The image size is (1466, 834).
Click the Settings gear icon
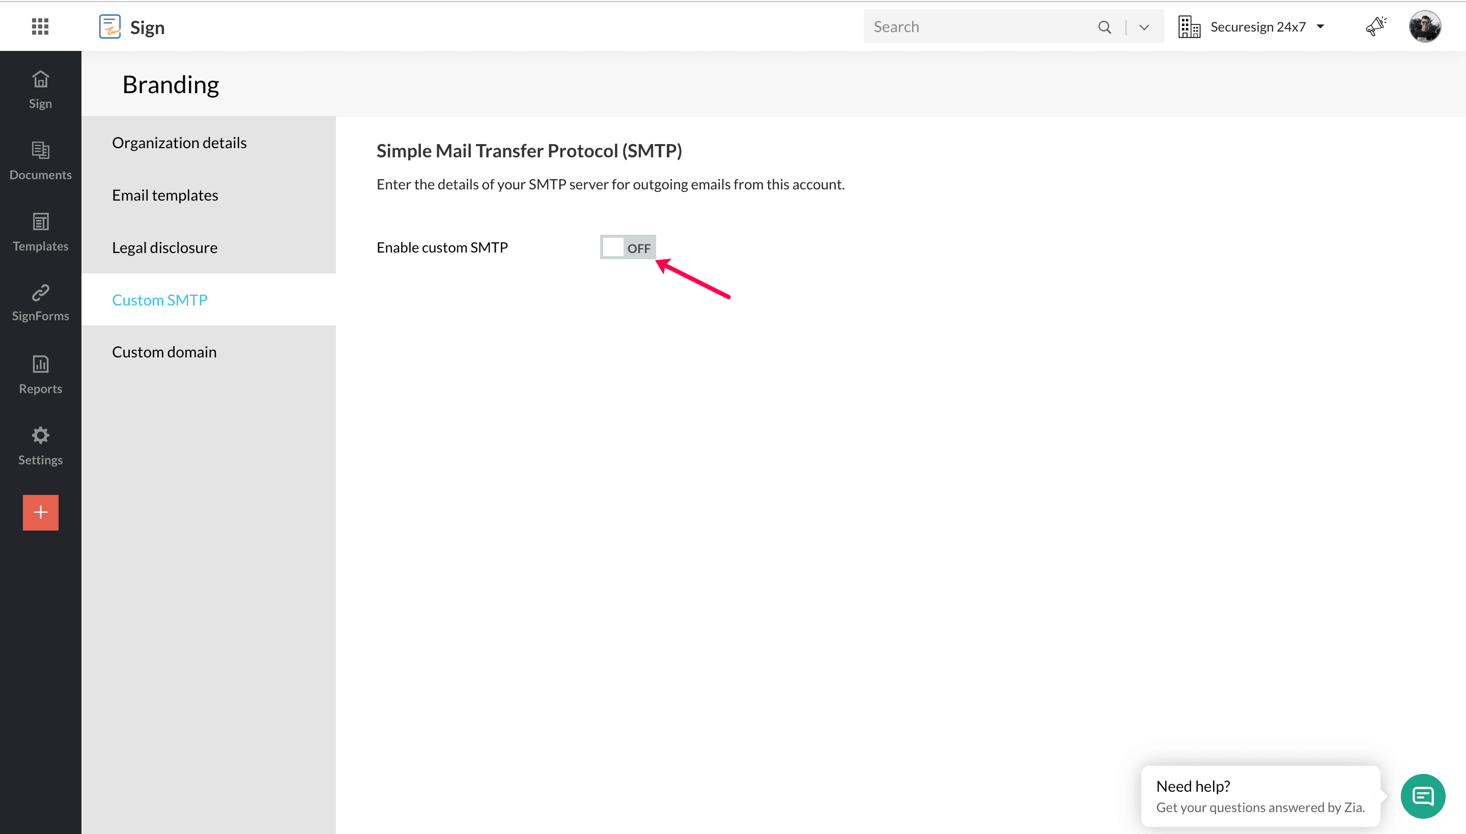tap(40, 445)
